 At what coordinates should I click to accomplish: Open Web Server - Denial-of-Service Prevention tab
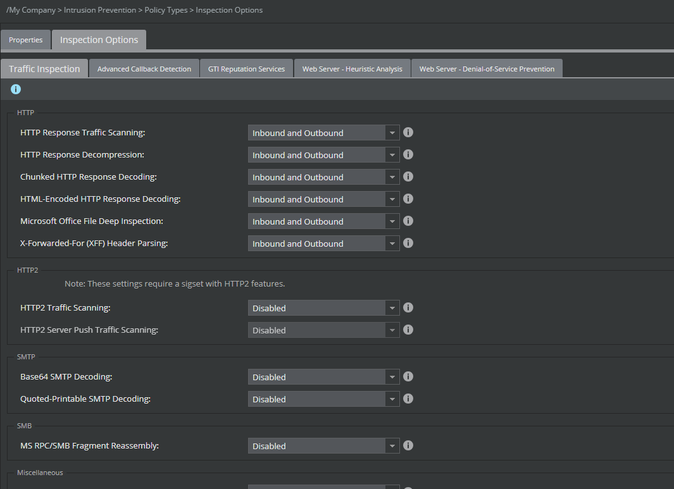coord(487,69)
